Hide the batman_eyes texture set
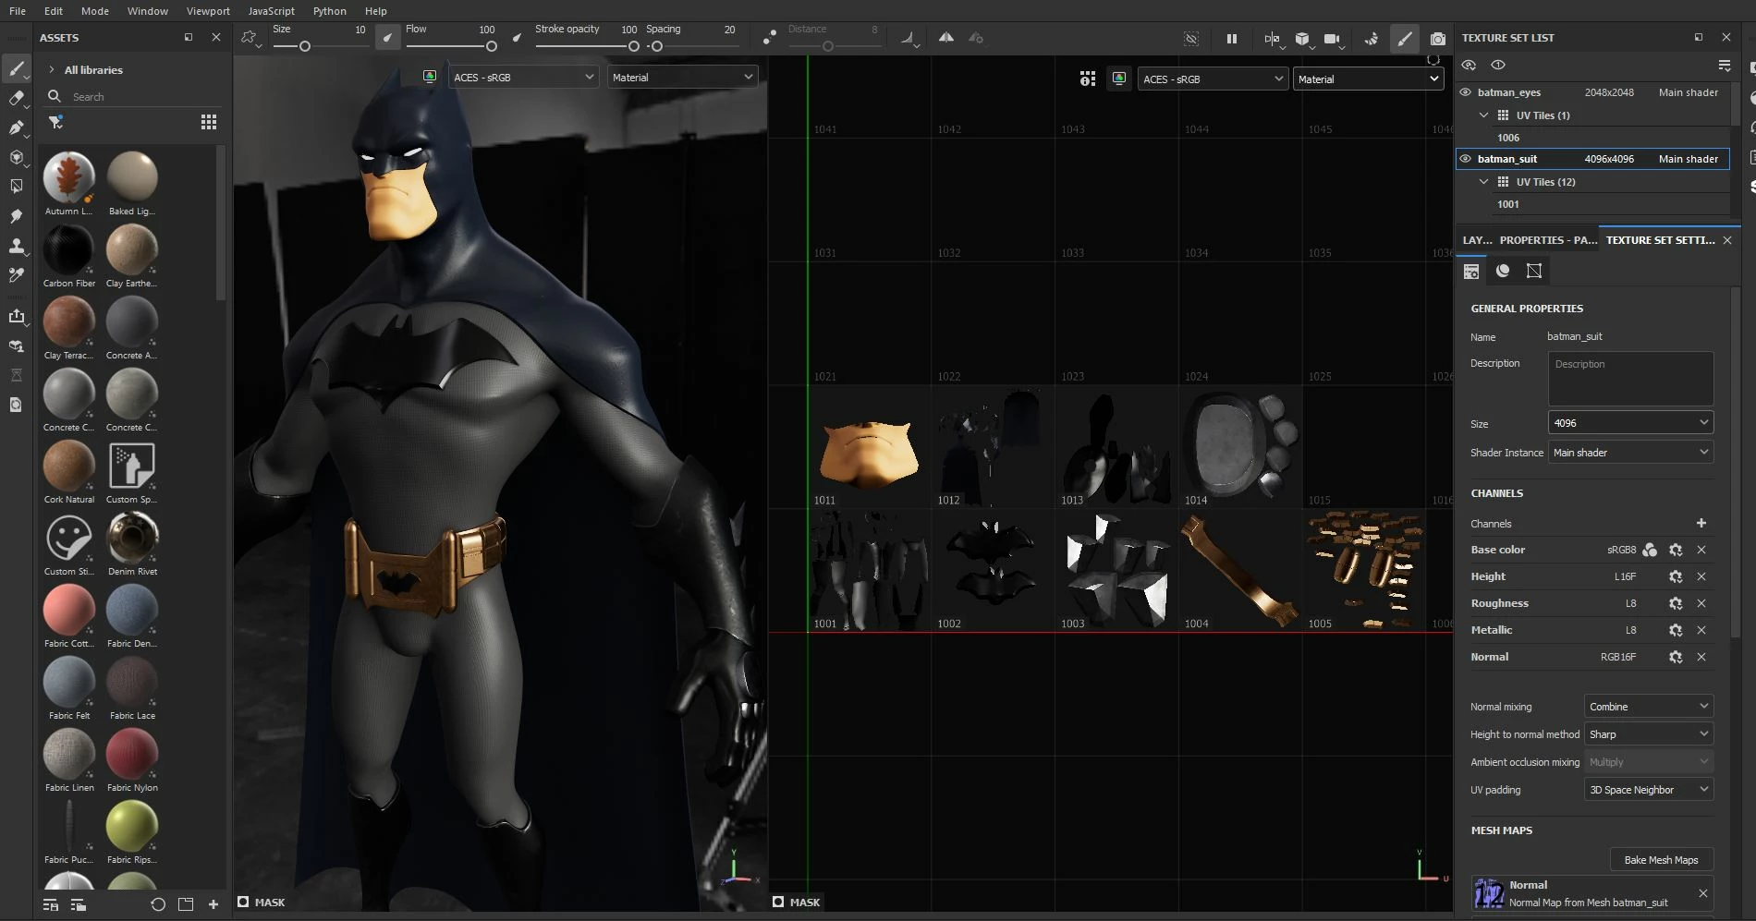The height and width of the screenshot is (921, 1756). click(1465, 92)
